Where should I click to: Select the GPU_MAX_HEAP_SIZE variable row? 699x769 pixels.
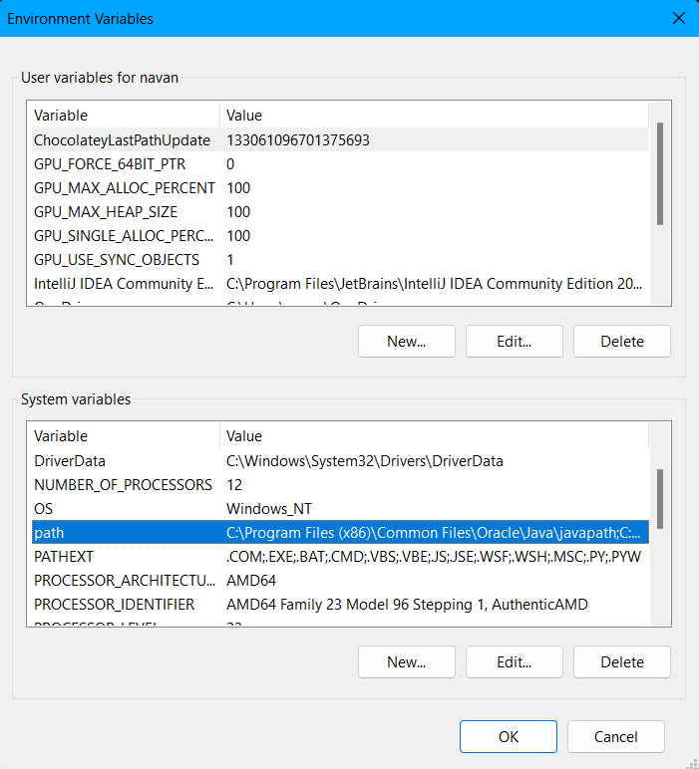pos(106,212)
